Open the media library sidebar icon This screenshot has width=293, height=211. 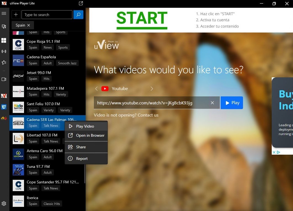(x=4, y=27)
